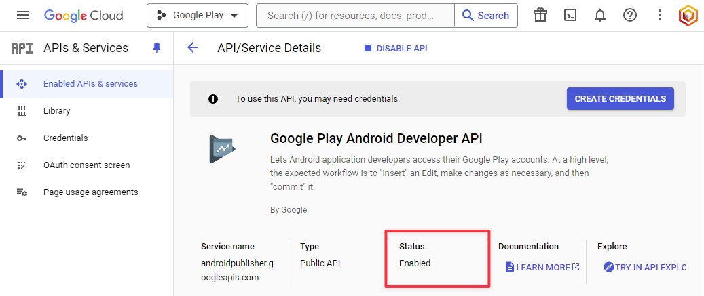Activate Cloud Shell terminal icon

[x=570, y=16]
